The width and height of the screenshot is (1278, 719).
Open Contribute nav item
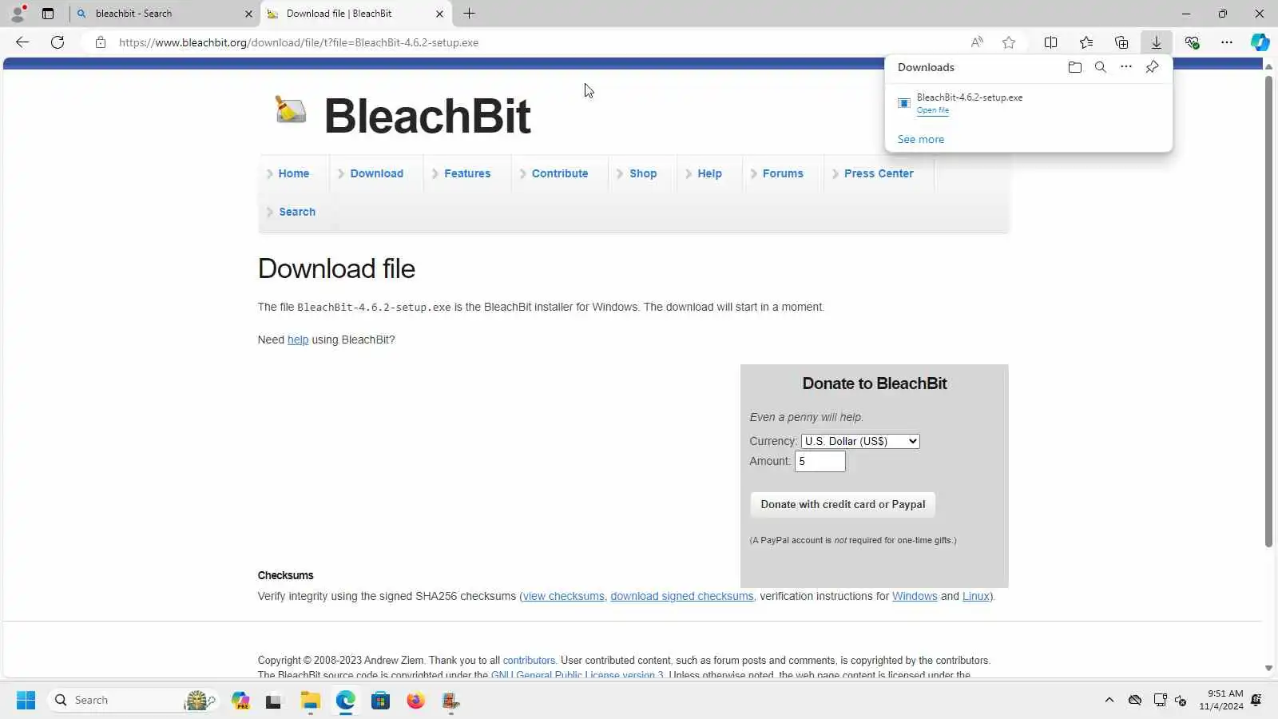[x=559, y=173]
